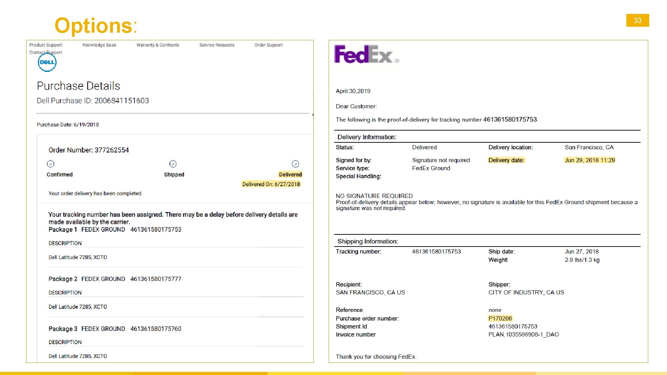Click Package 1 tracking number 461361580175753

[156, 230]
